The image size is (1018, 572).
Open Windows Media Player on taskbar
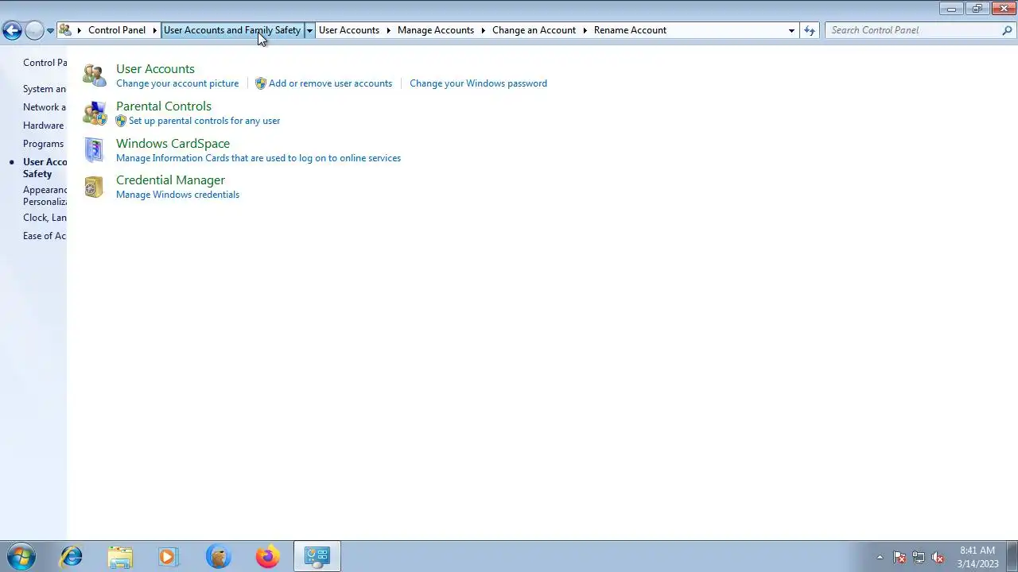pos(169,557)
